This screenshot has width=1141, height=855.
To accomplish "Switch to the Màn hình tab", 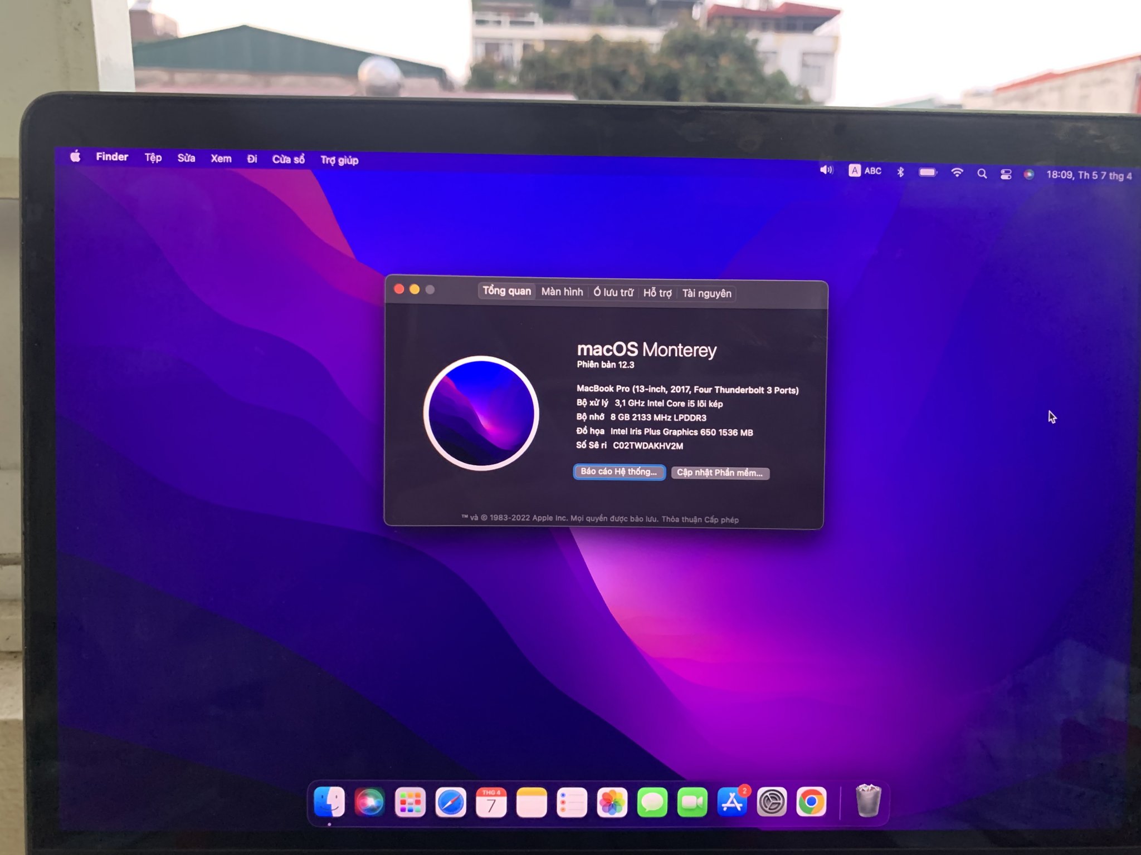I will point(562,292).
